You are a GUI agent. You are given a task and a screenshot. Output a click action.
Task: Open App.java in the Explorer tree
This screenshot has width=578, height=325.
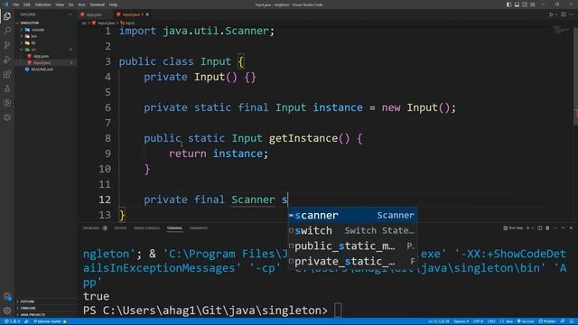coord(46,56)
